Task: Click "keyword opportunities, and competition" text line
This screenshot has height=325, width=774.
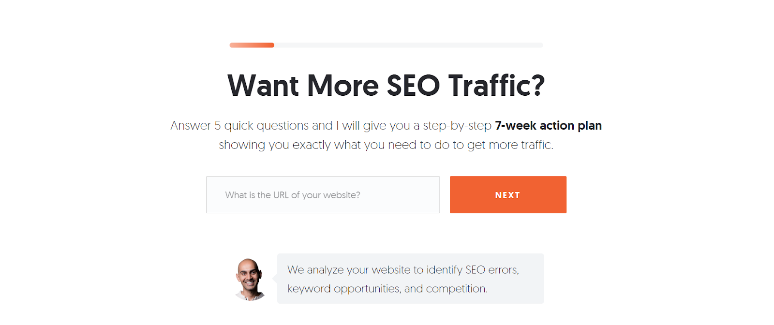Action: [387, 289]
